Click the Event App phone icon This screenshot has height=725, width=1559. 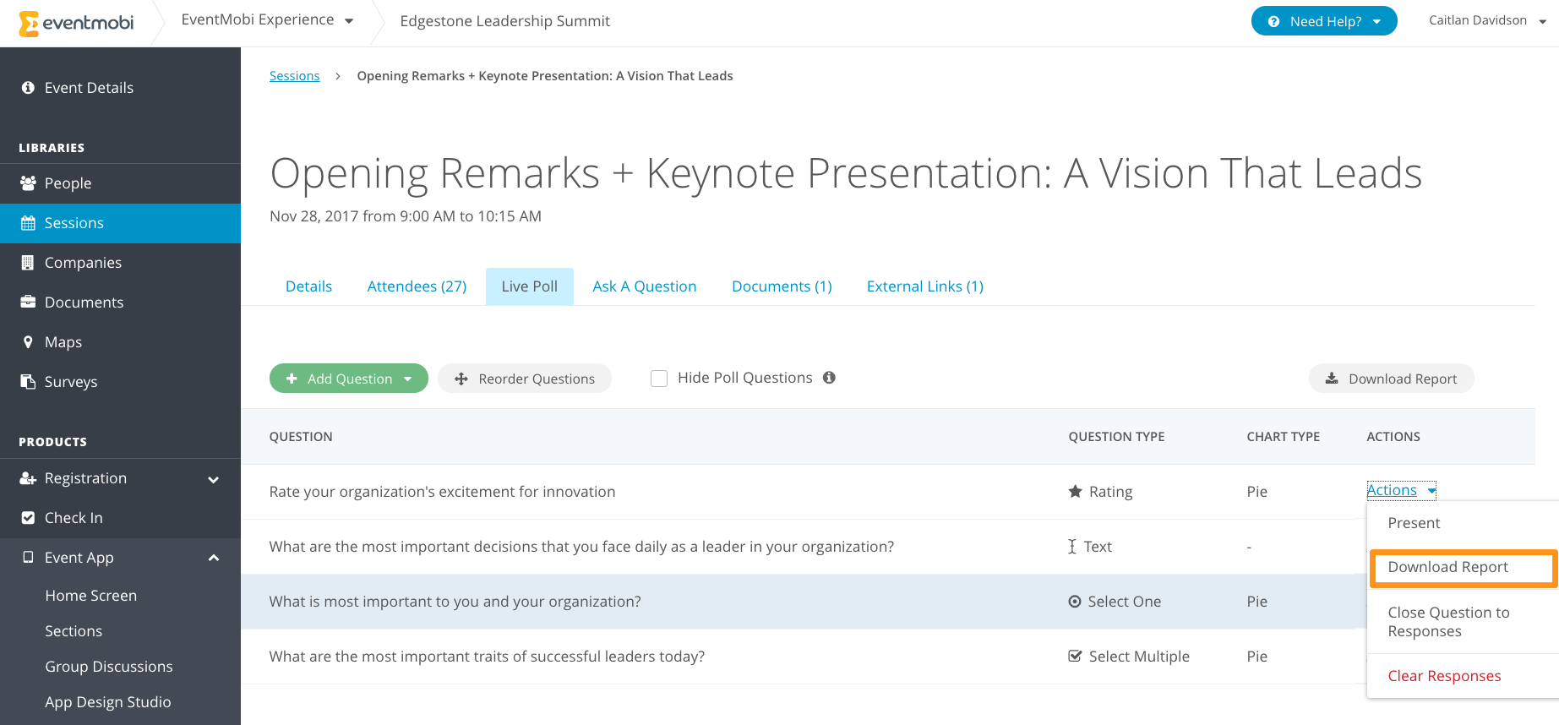pos(28,558)
